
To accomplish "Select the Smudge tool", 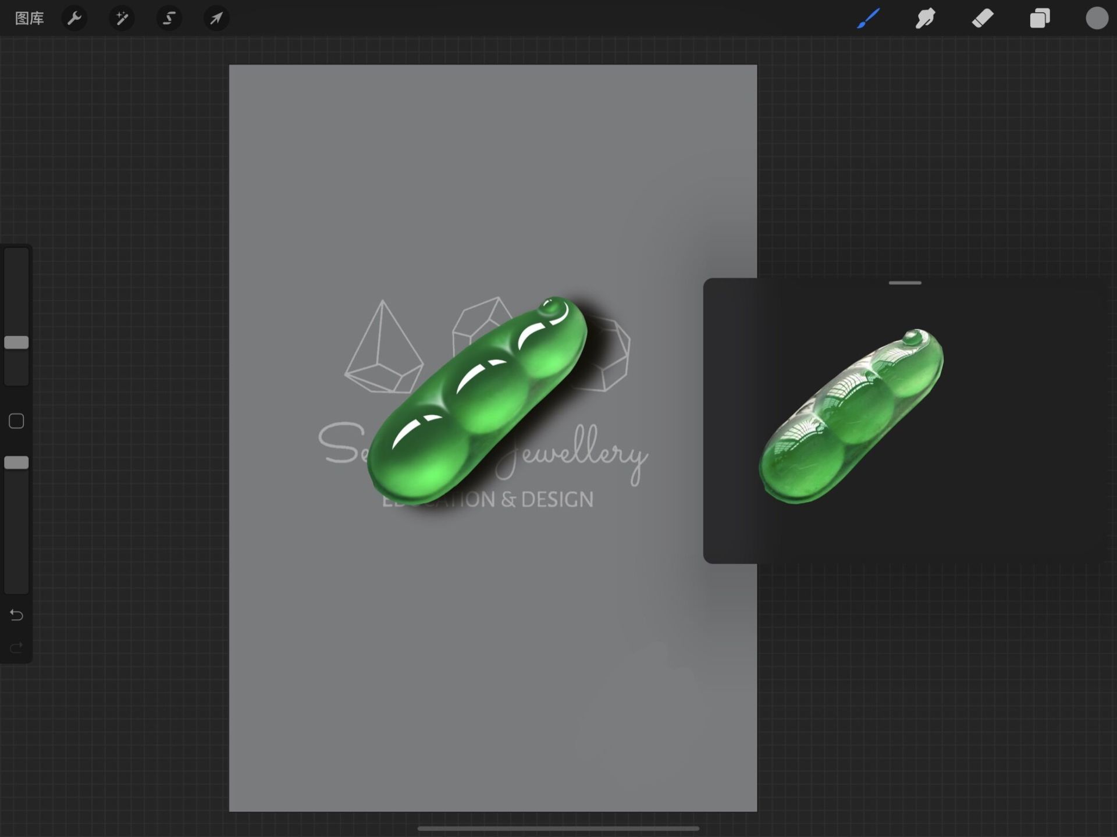I will (925, 19).
